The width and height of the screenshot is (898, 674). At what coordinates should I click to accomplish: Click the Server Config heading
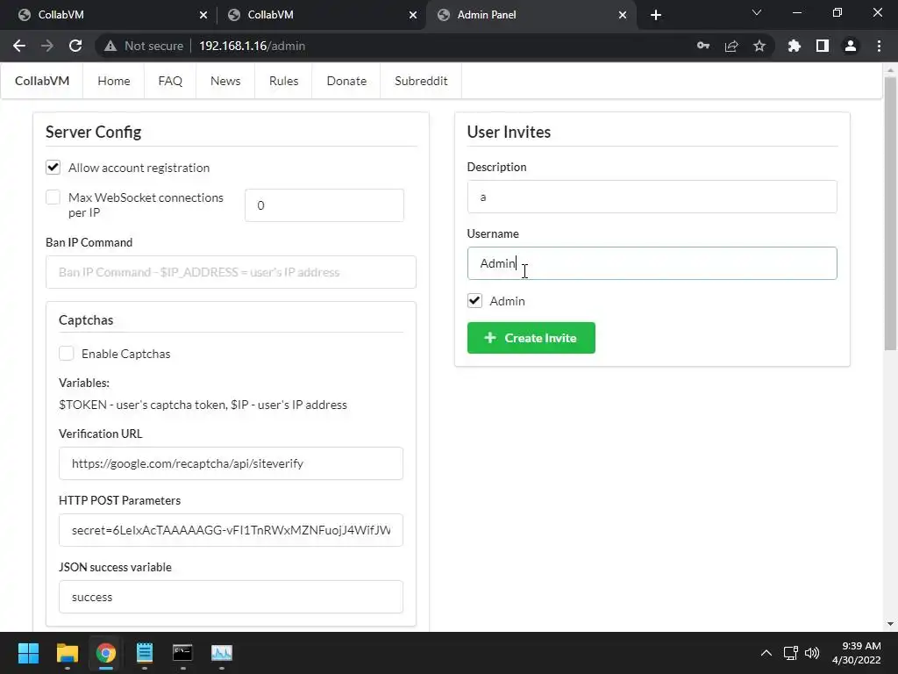click(93, 132)
